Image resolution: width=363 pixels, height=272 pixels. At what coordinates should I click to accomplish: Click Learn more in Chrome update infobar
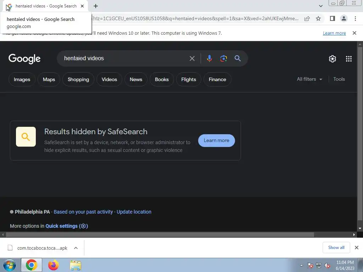334,33
